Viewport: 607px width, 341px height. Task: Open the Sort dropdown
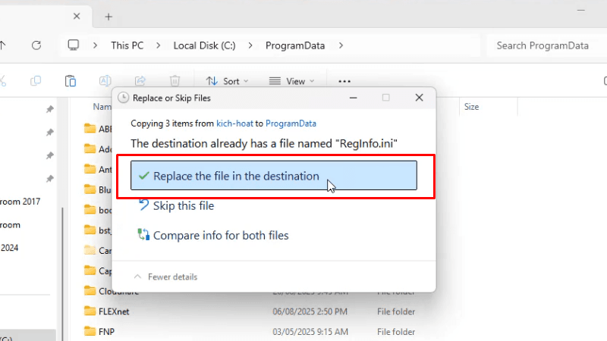(x=225, y=81)
